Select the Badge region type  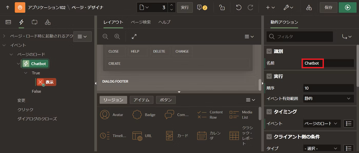pyautogui.click(x=144, y=115)
